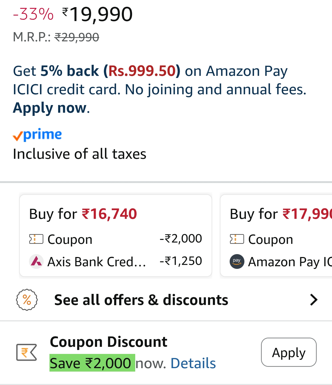Open See all offers & discounts

(141, 300)
